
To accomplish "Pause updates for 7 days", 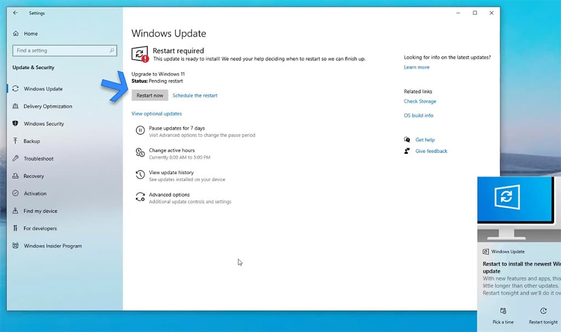I will 176,128.
